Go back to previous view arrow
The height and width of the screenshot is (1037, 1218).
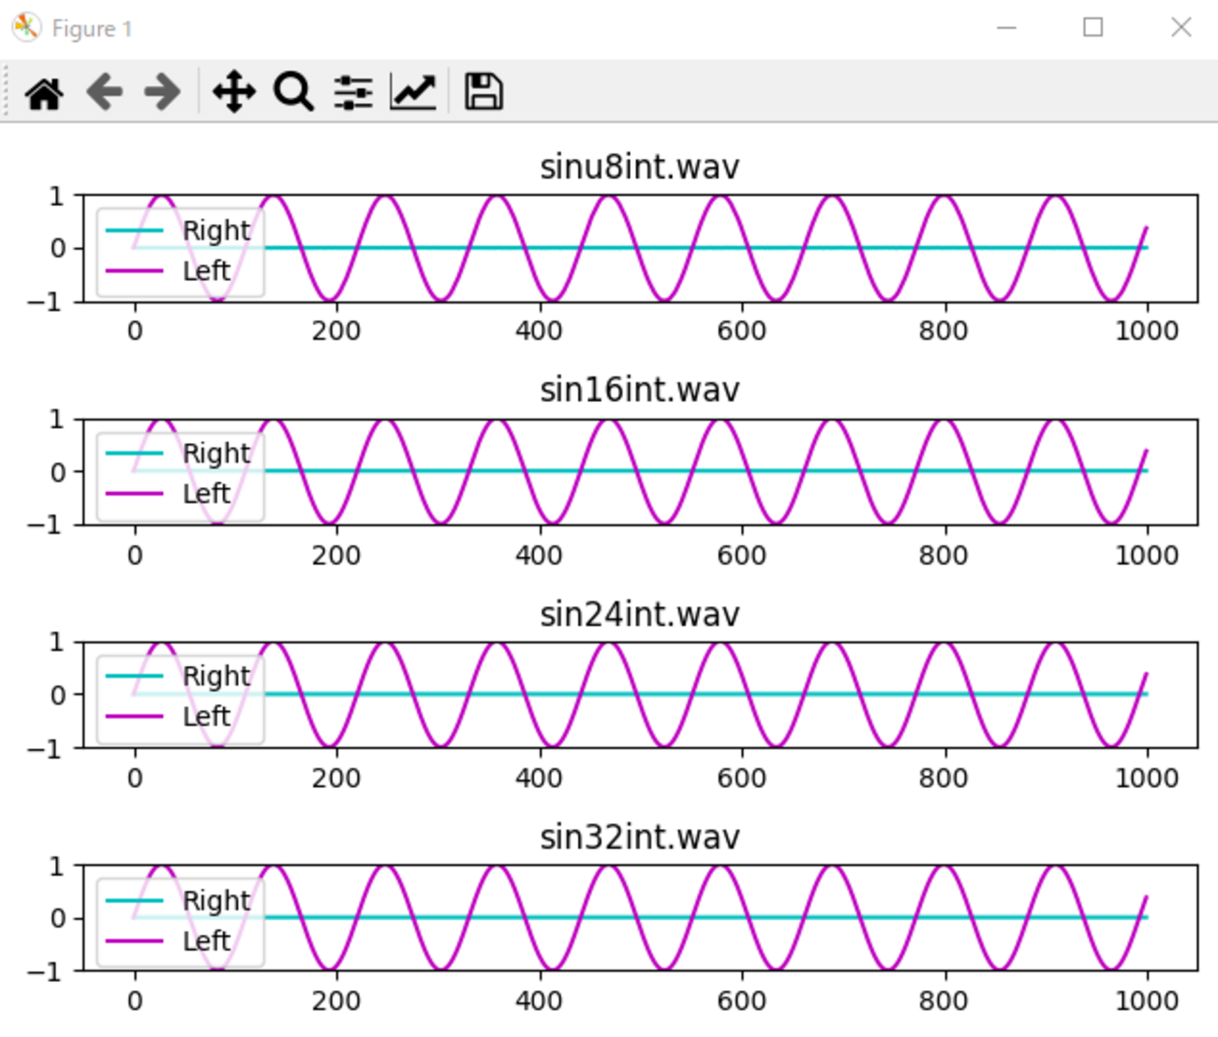click(x=104, y=93)
